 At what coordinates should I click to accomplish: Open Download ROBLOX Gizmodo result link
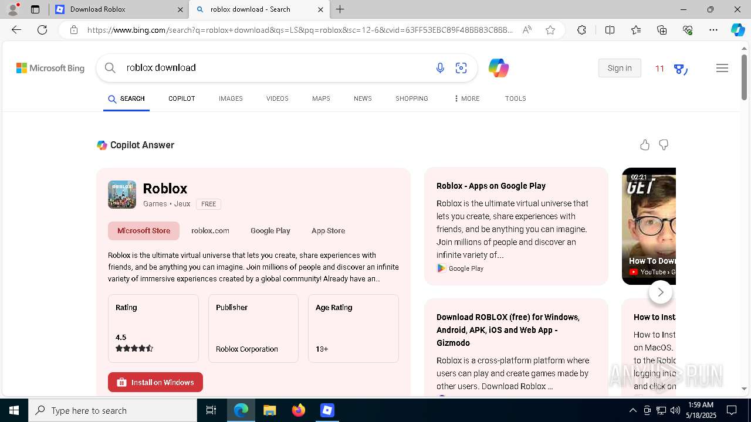508,330
